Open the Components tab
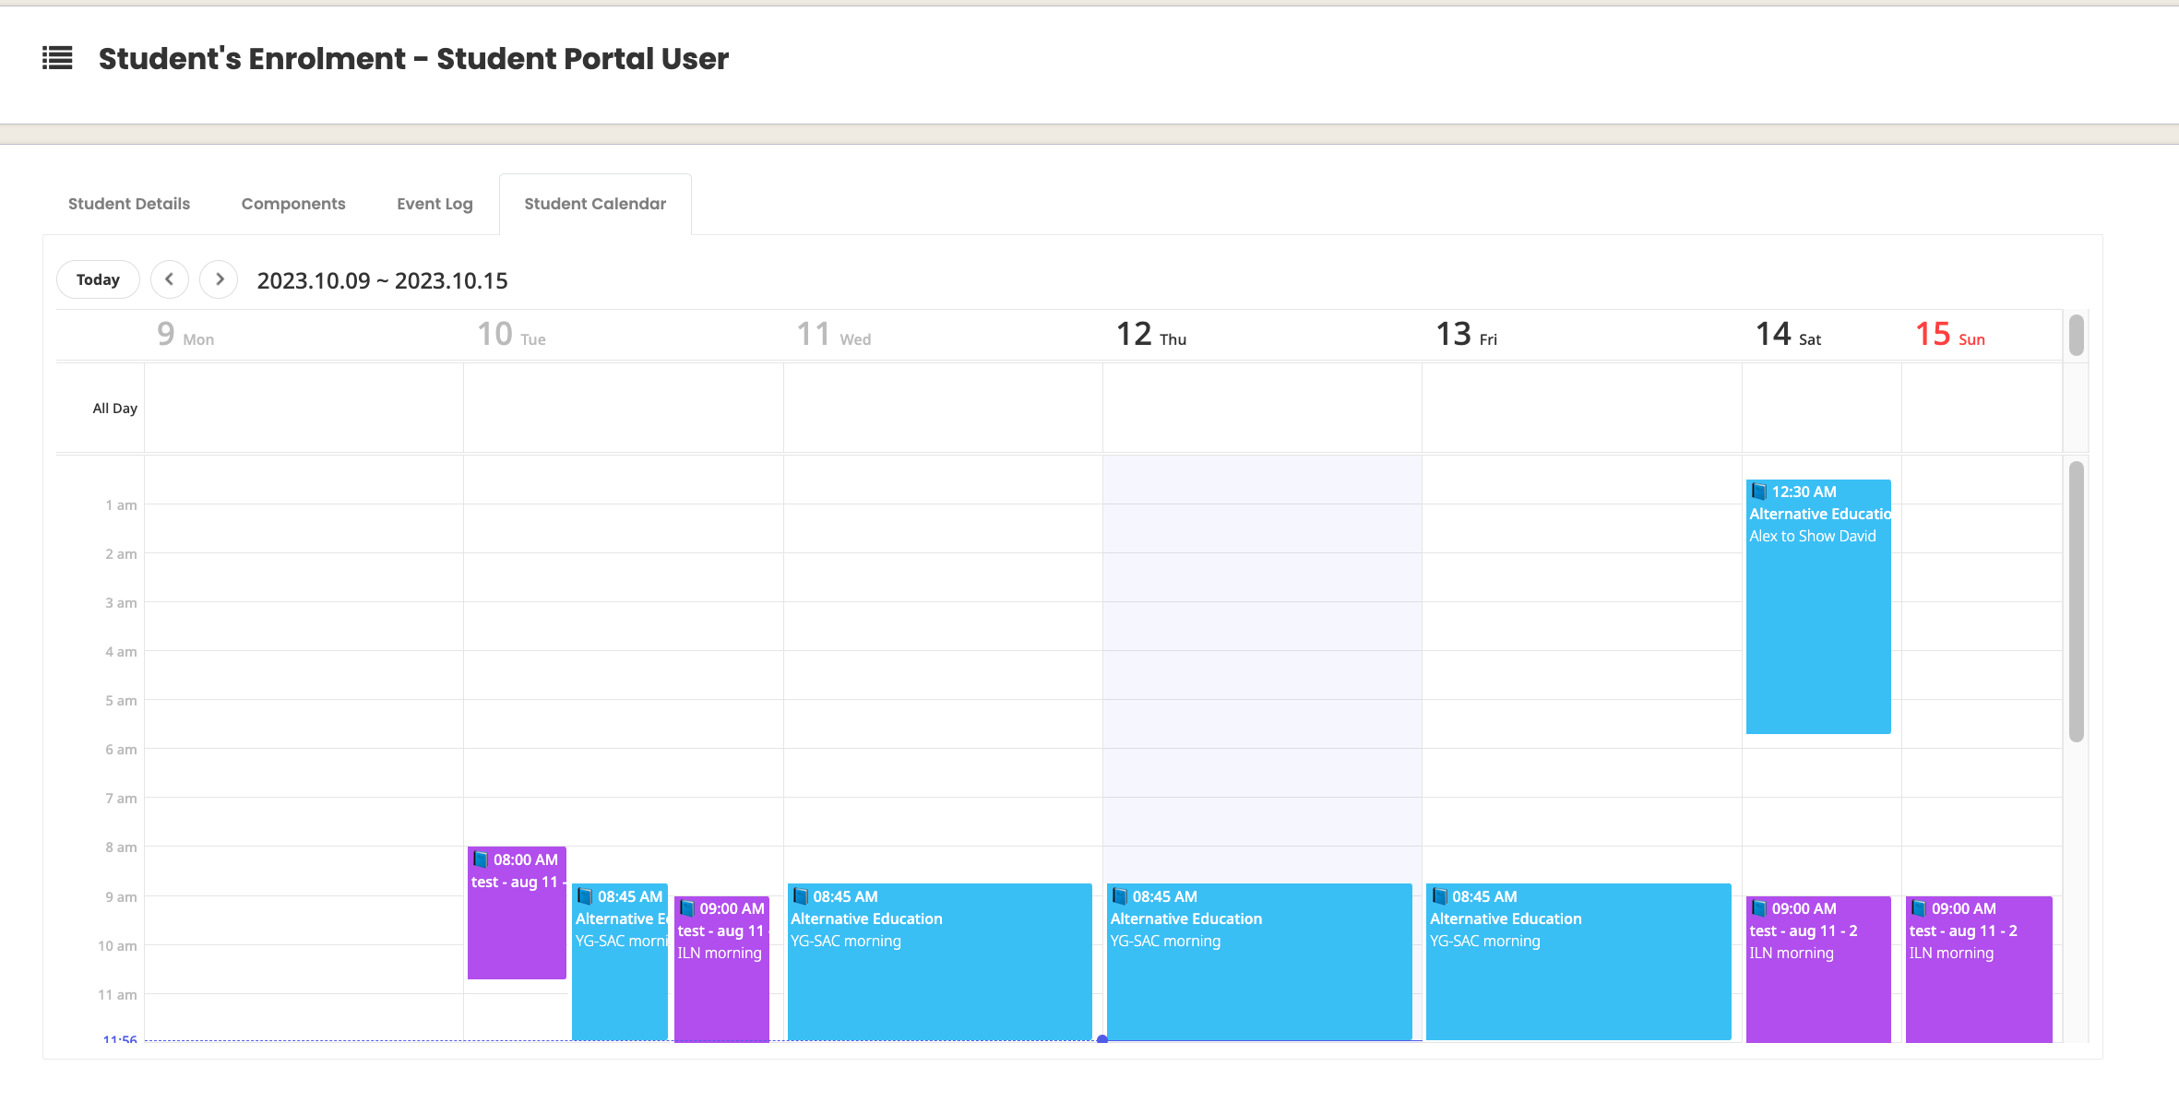Viewport: 2179px width, 1114px height. click(293, 204)
